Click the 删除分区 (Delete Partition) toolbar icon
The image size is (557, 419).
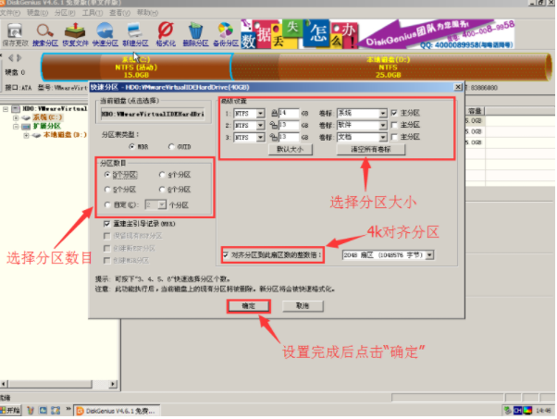pyautogui.click(x=195, y=33)
